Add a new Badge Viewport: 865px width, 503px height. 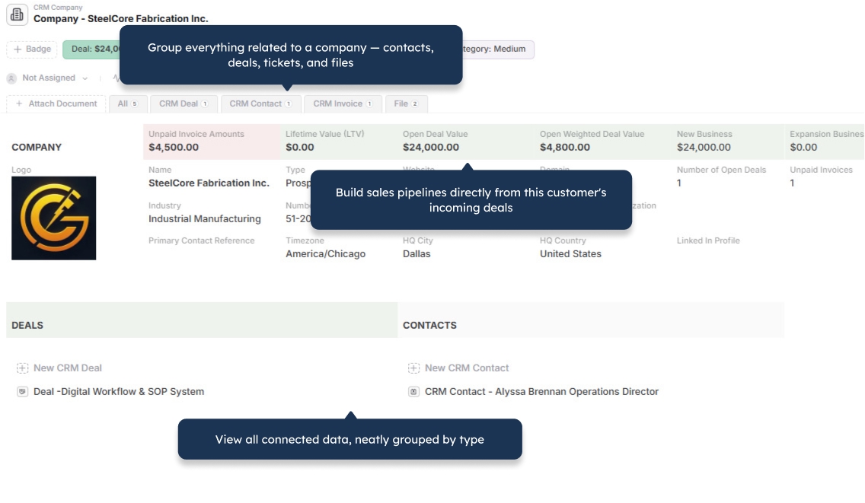coord(32,49)
